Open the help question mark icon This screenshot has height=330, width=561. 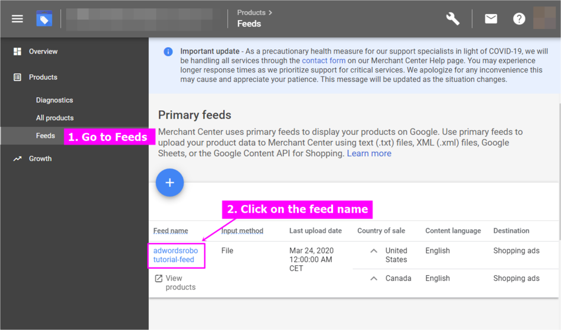[519, 19]
